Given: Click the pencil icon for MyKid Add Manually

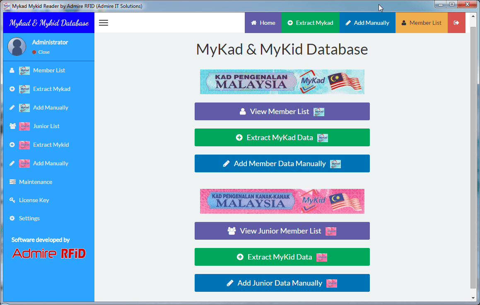Looking at the screenshot, I should tap(13, 163).
